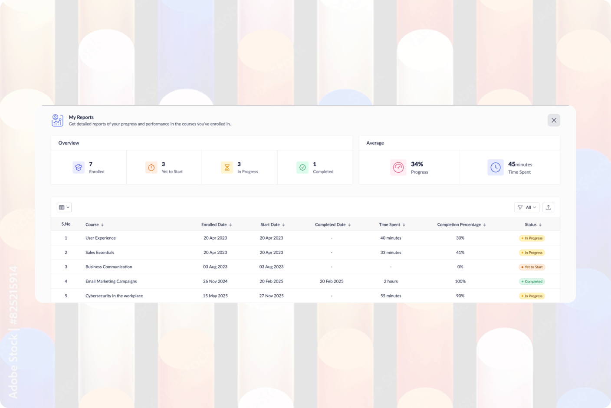Click the Time Spent clock icon
611x408 pixels.
pyautogui.click(x=496, y=167)
